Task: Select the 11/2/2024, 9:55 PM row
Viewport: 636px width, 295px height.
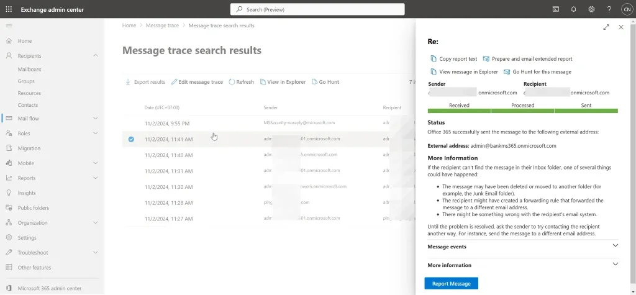Action: click(268, 123)
